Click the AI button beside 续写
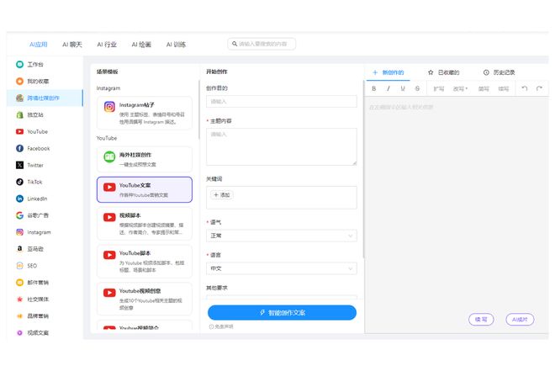 520,320
